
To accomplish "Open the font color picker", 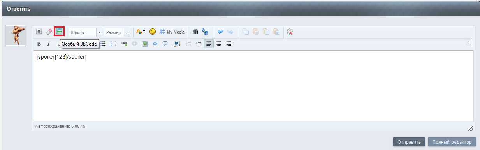I will pyautogui.click(x=141, y=32).
